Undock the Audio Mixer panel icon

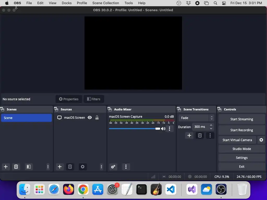(110, 109)
